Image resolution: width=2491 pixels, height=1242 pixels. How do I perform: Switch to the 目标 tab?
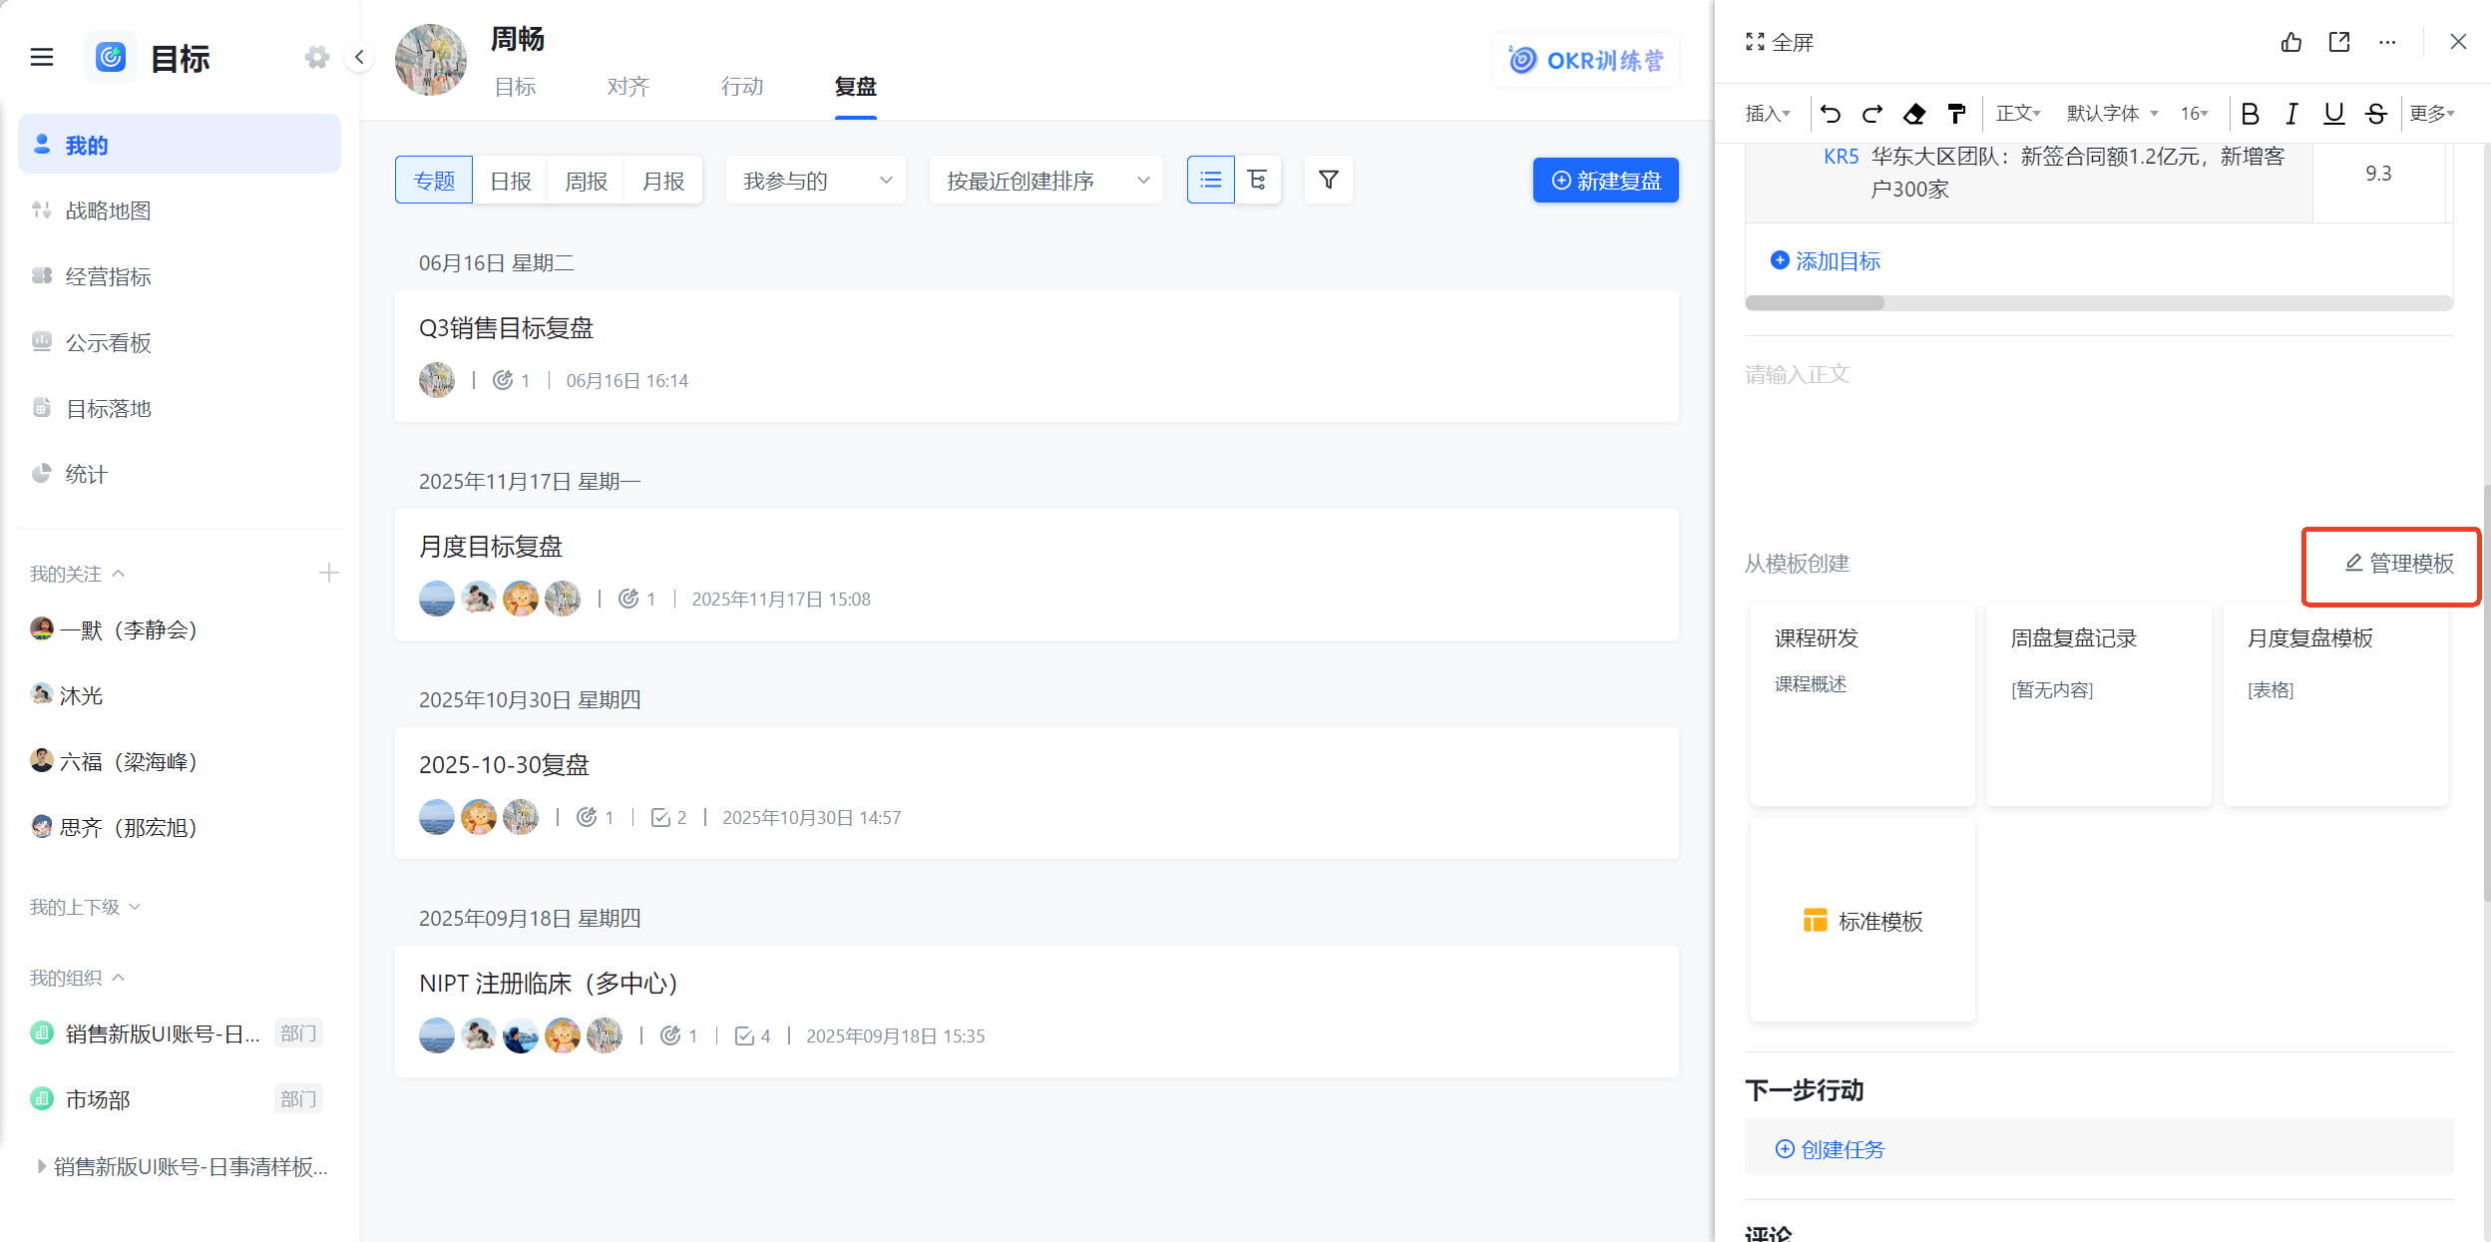[515, 87]
